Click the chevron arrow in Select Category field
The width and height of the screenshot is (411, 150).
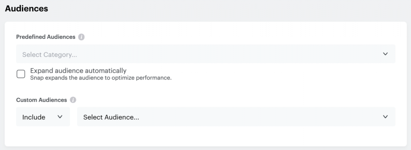[x=385, y=54]
